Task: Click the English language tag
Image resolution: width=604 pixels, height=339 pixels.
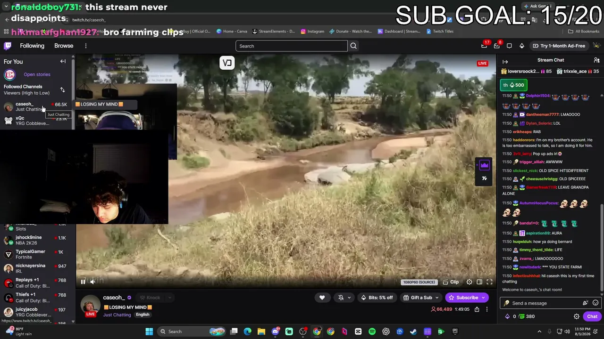Action: pos(143,315)
